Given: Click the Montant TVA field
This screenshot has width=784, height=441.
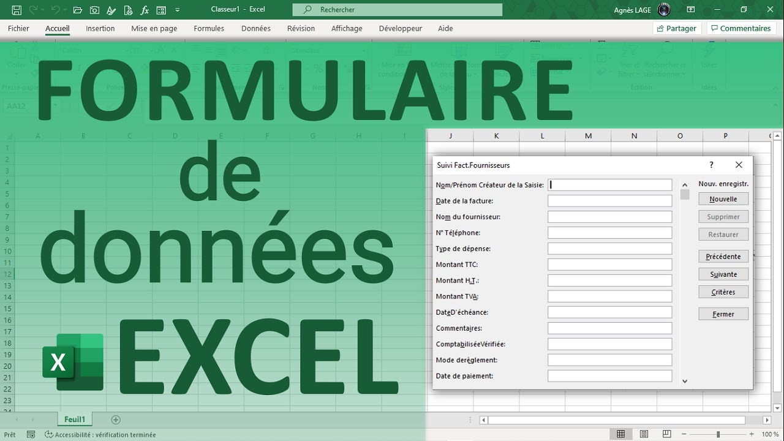Looking at the screenshot, I should click(609, 296).
